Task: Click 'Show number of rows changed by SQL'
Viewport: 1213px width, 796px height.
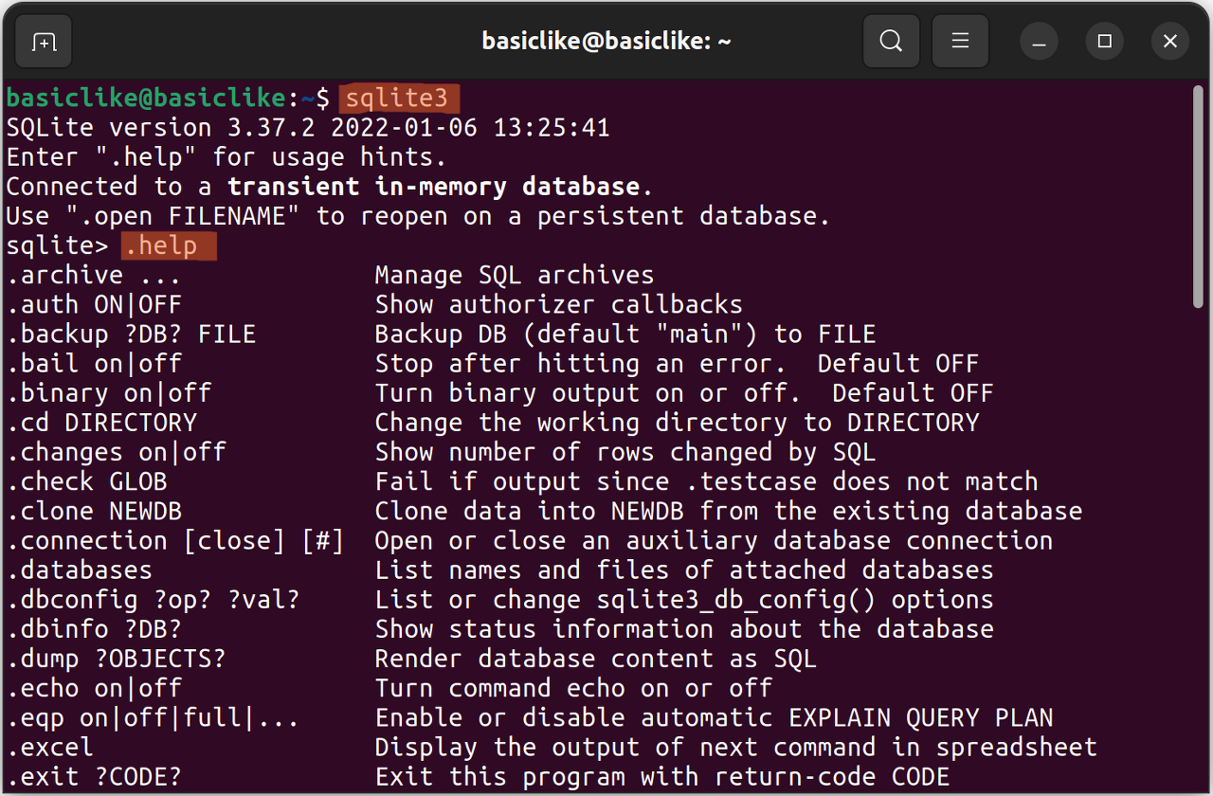Action: [x=625, y=451]
